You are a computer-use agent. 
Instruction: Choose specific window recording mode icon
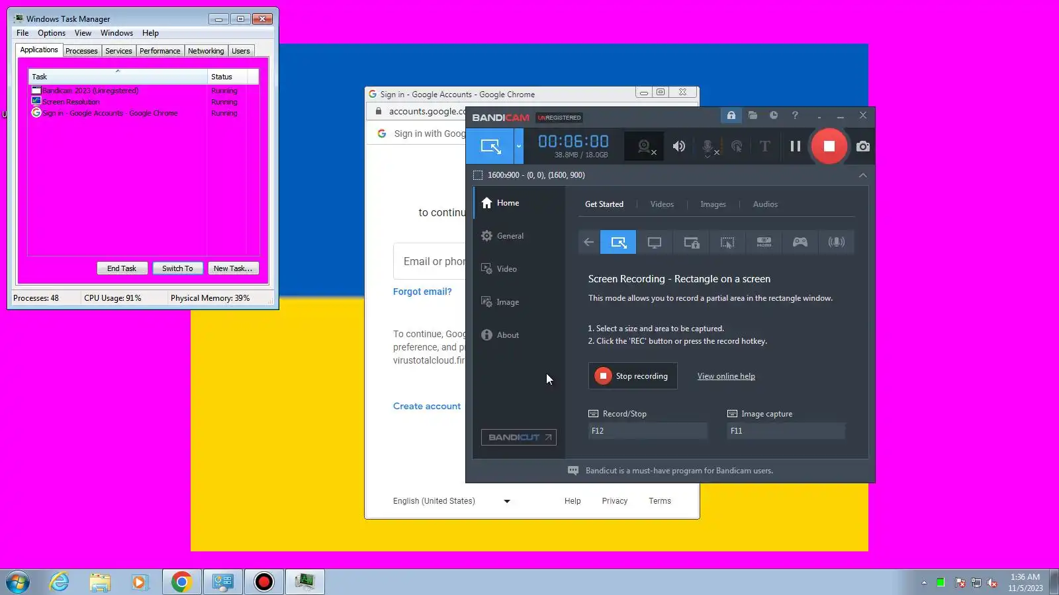[691, 242]
